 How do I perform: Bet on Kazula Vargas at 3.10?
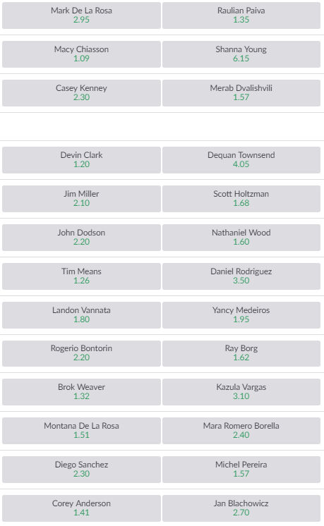(241, 392)
